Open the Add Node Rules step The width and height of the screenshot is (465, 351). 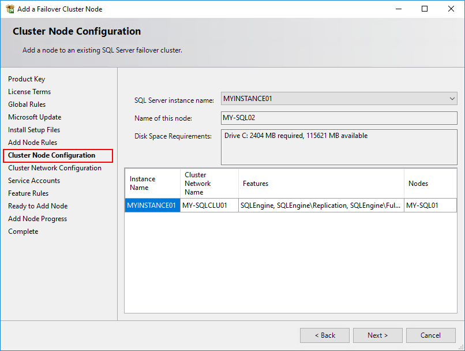tap(33, 143)
